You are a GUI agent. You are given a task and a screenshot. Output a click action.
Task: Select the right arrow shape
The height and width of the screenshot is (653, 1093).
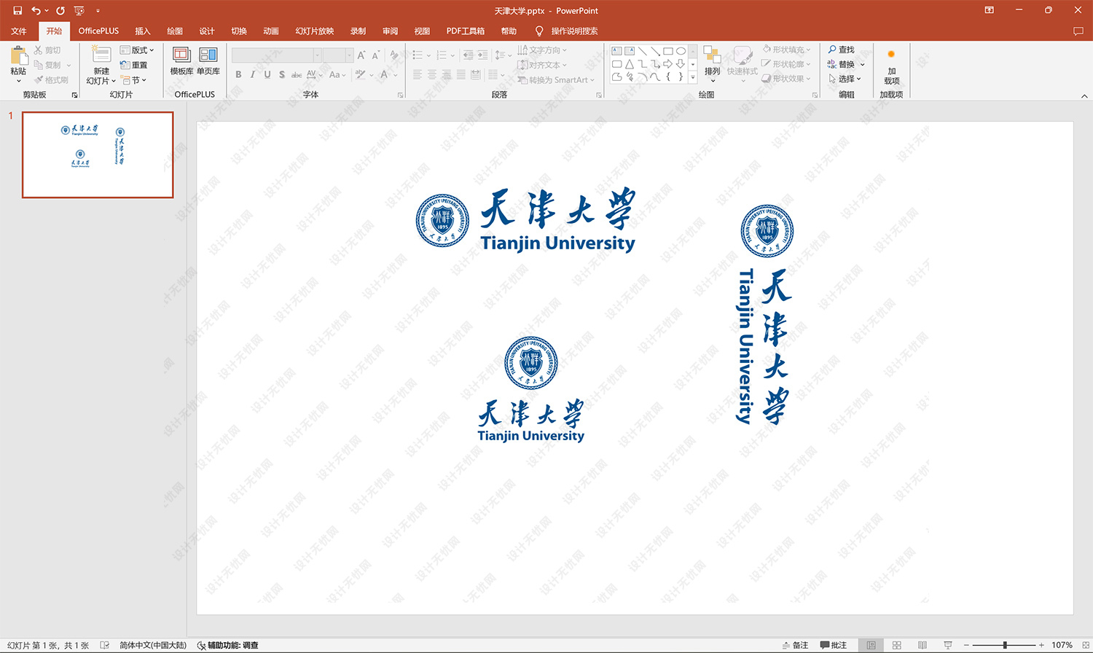tap(667, 64)
